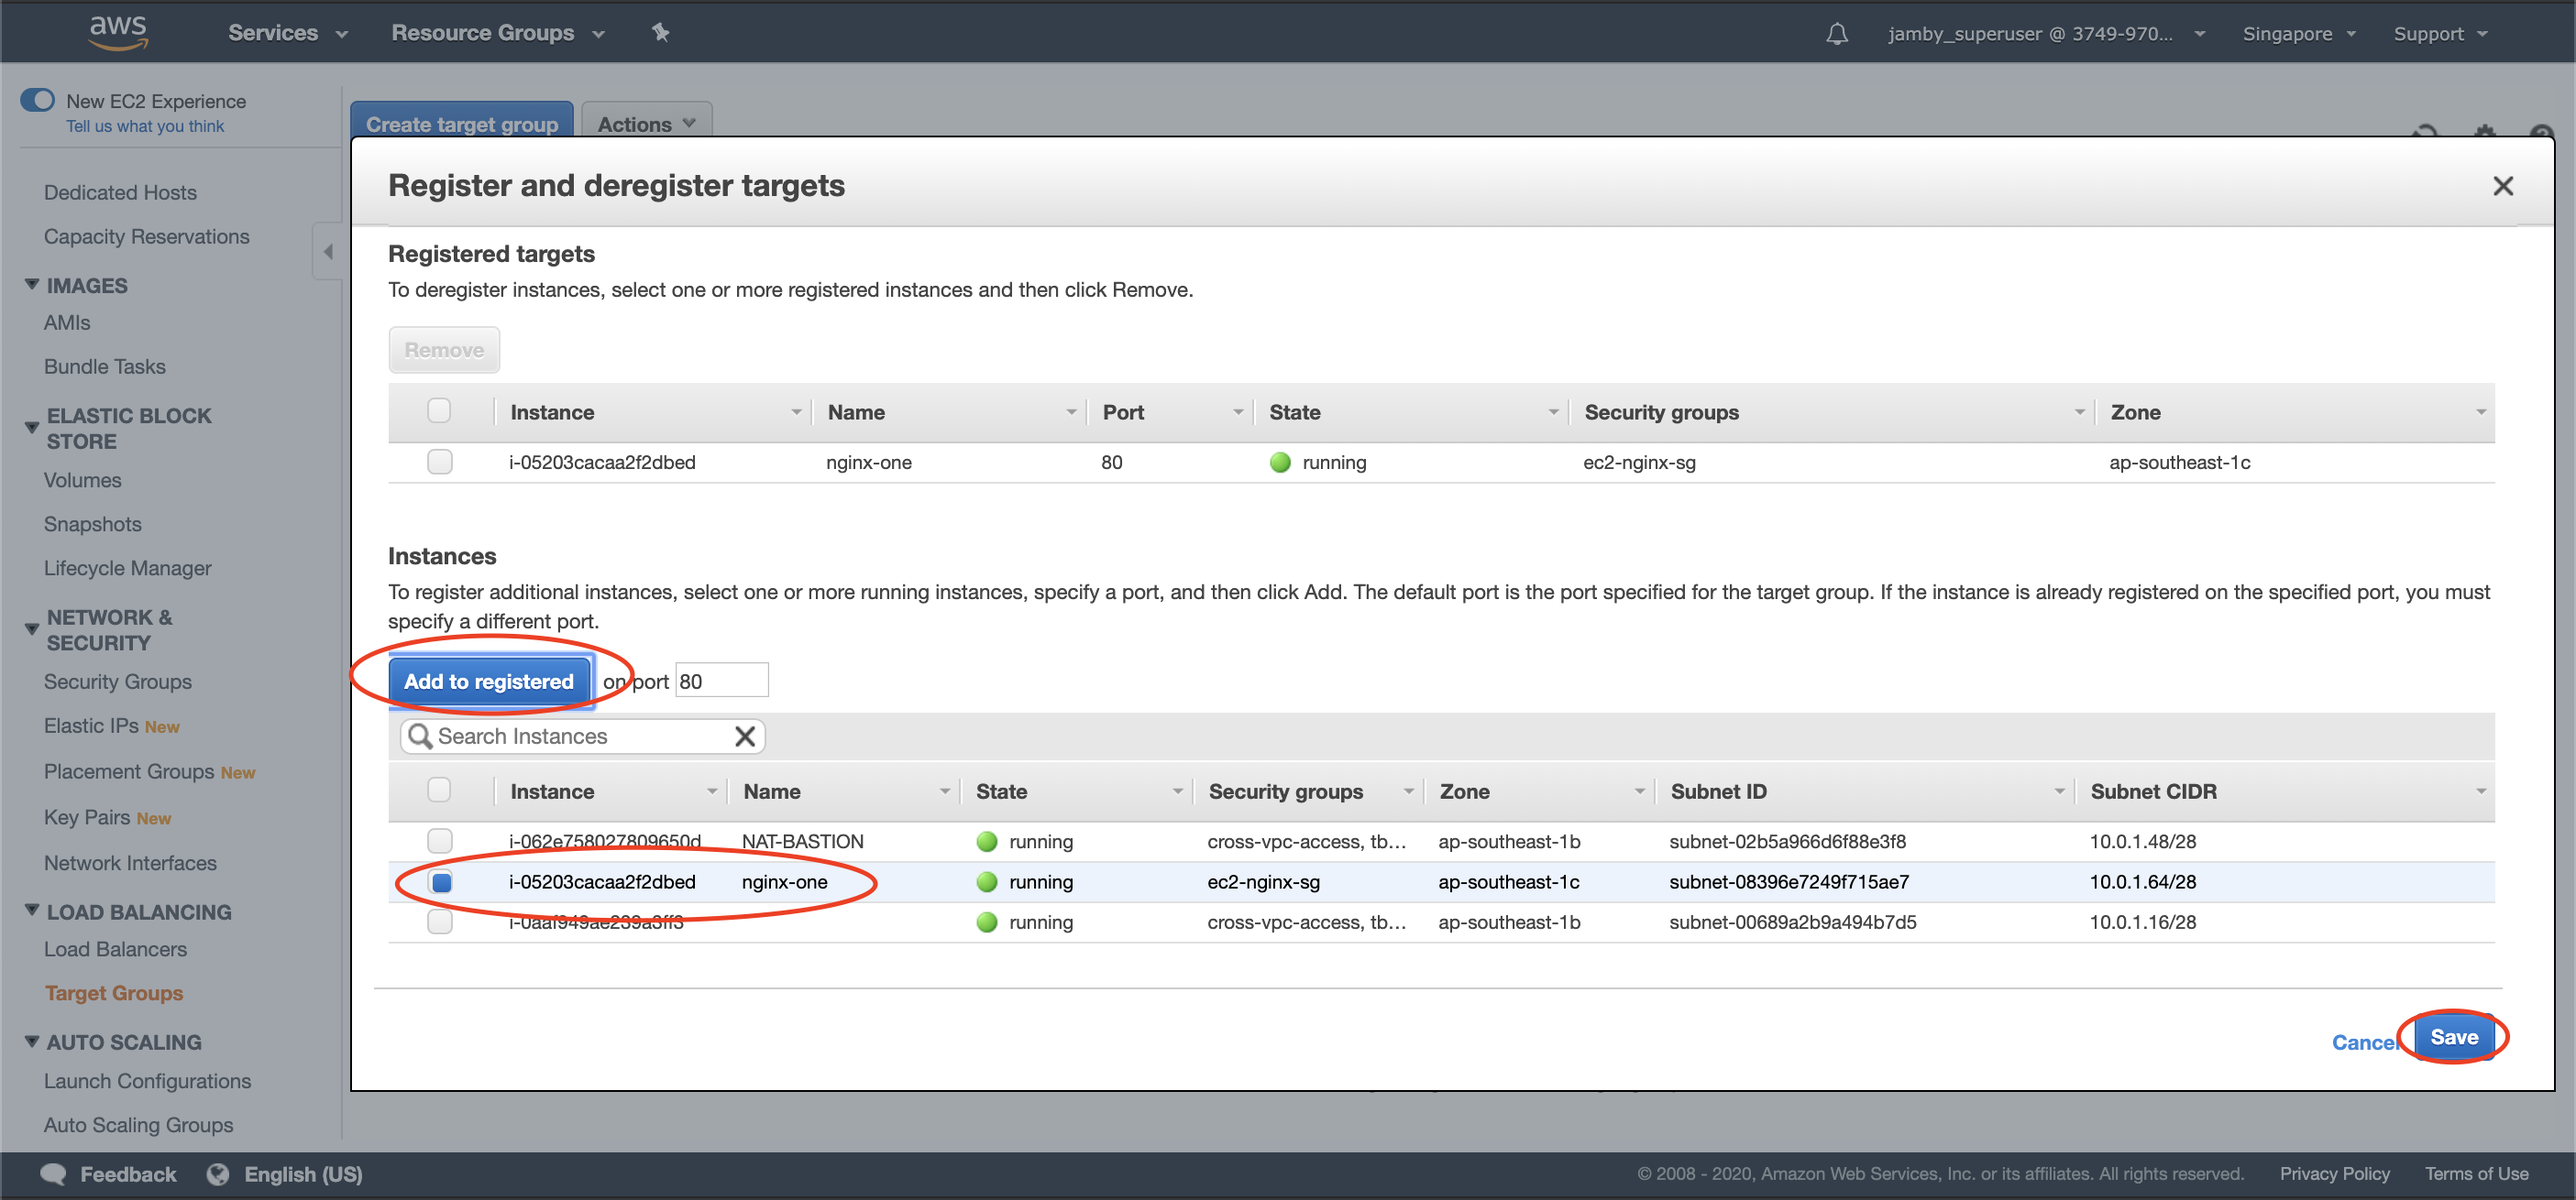Uncheck the nginx-one instance checkbox in Instances
2576x1200 pixels.
pos(441,881)
